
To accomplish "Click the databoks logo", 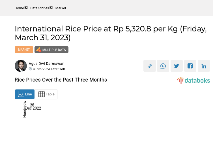I will (193, 80).
